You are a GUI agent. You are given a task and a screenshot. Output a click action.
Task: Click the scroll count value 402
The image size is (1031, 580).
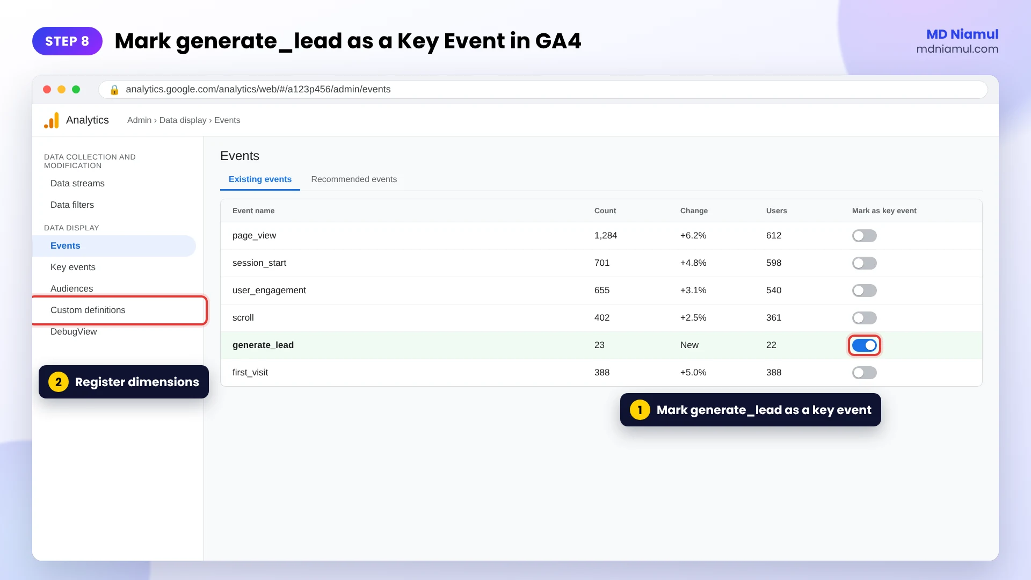pyautogui.click(x=602, y=318)
